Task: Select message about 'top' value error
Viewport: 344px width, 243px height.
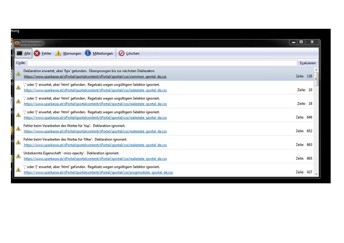Action: (x=74, y=126)
